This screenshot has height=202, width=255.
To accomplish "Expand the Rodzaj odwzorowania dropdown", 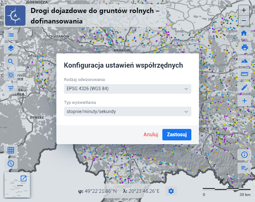I will (x=127, y=89).
